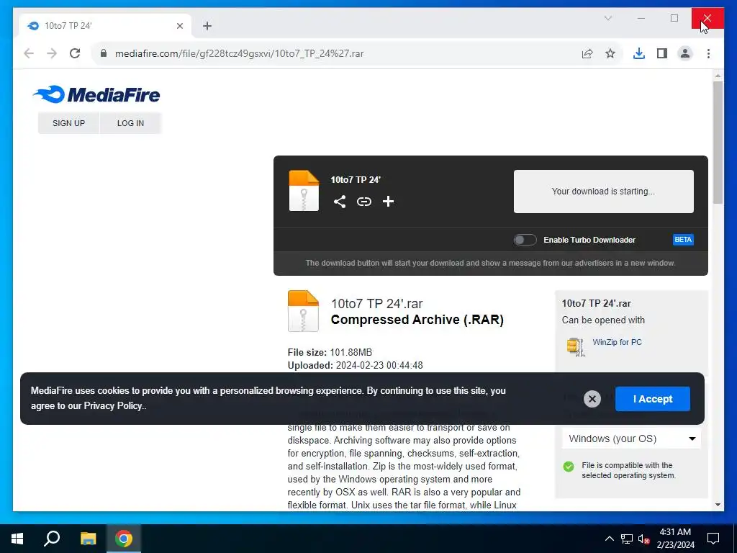Click the SIGN UP button

click(68, 123)
